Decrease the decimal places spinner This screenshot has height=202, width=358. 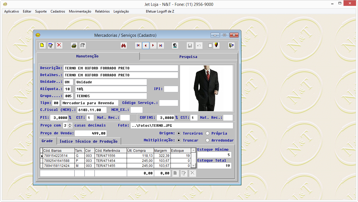tap(70, 127)
